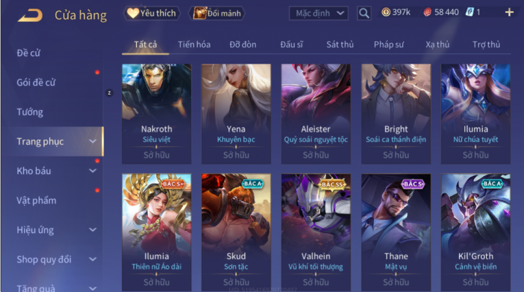
Task: Open the Tướng sidebar item
Action: pyautogui.click(x=30, y=112)
